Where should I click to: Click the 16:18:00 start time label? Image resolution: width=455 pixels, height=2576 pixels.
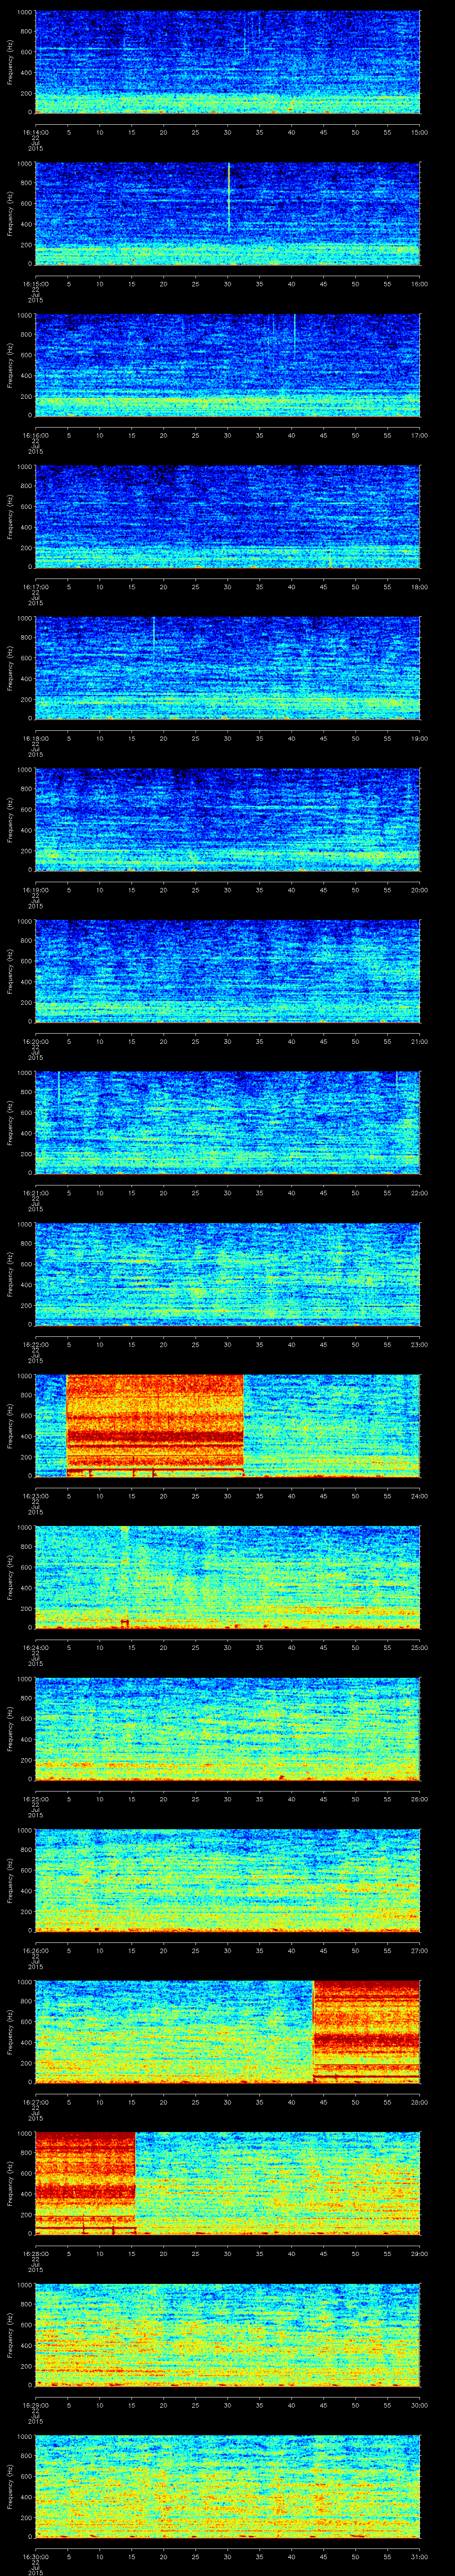tap(35, 738)
